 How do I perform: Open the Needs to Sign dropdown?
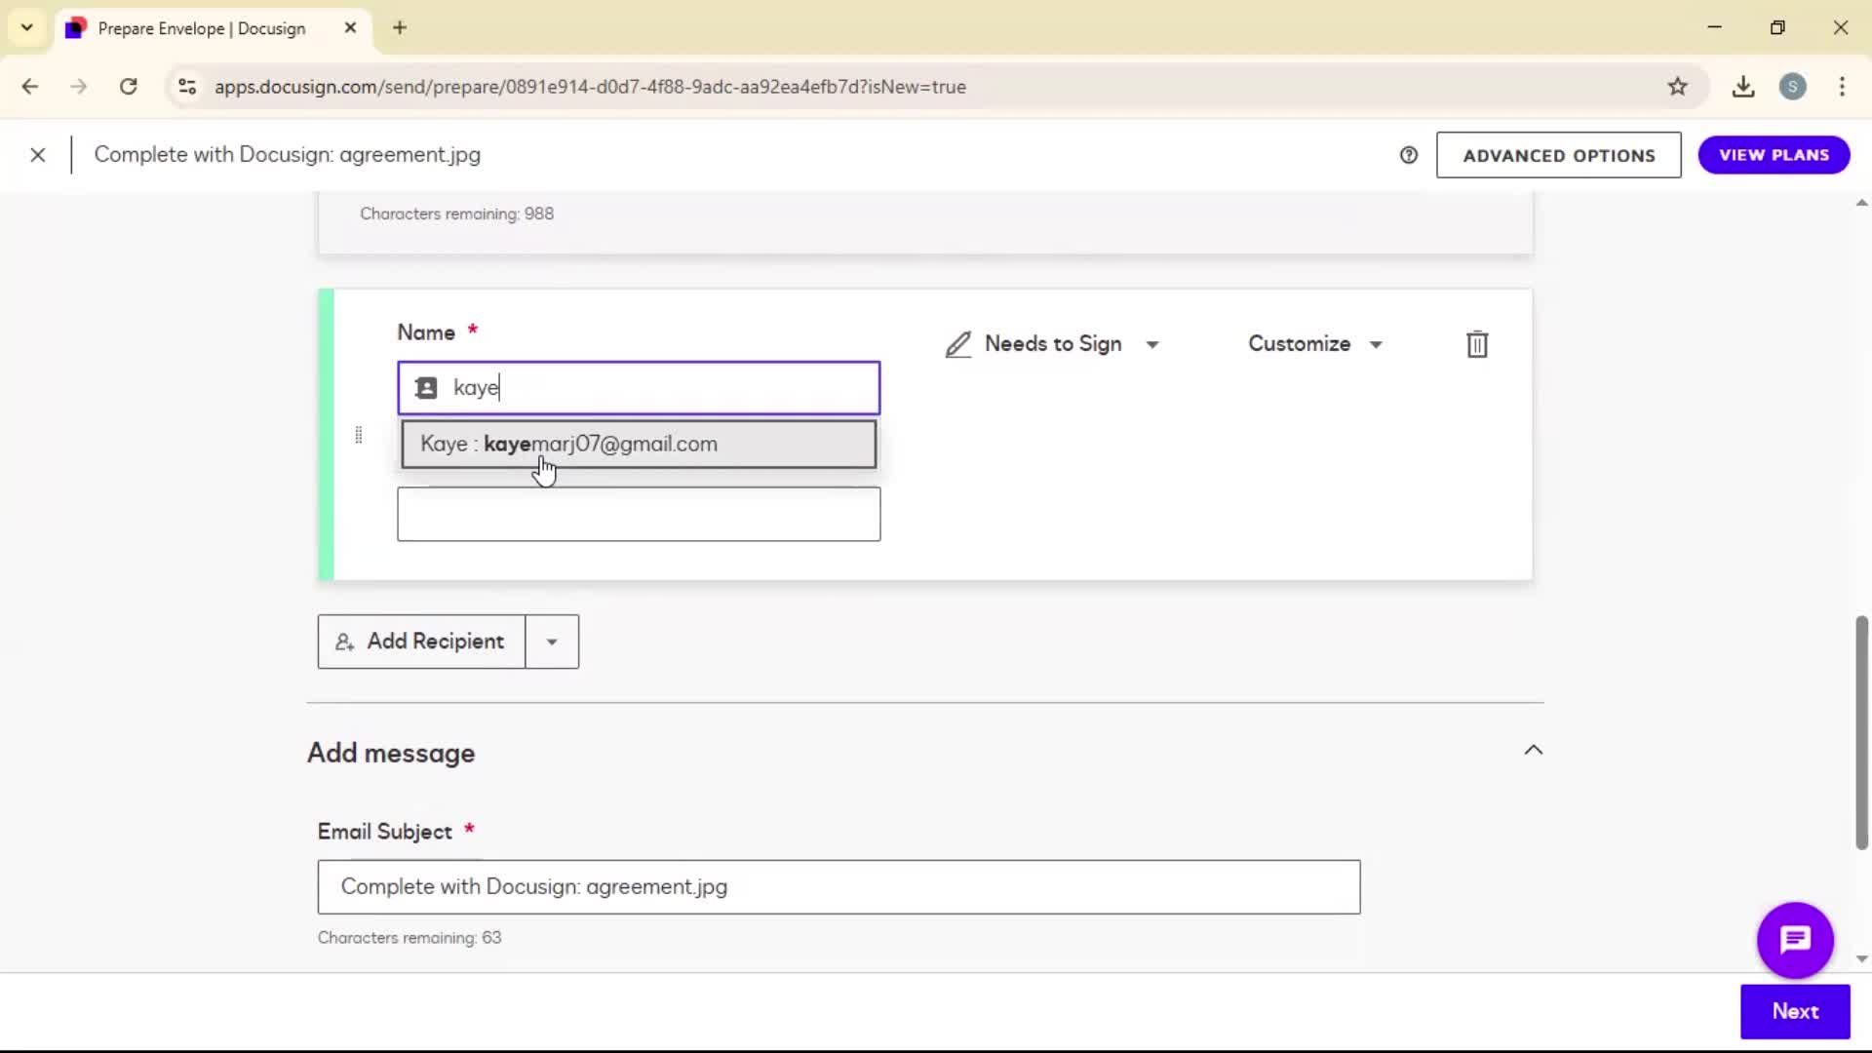coord(1053,344)
